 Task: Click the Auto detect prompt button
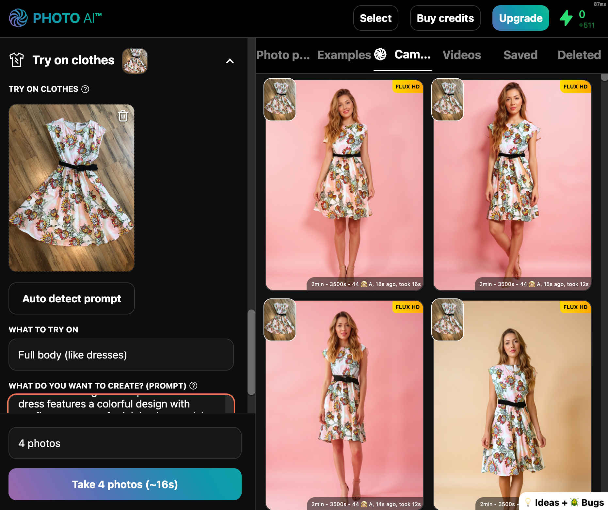[x=72, y=298]
